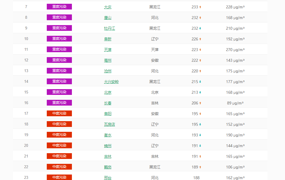Viewport: 285px width, 180px height.
Task: Click the up arrow beside AQI 233
Action: pyautogui.click(x=200, y=7)
